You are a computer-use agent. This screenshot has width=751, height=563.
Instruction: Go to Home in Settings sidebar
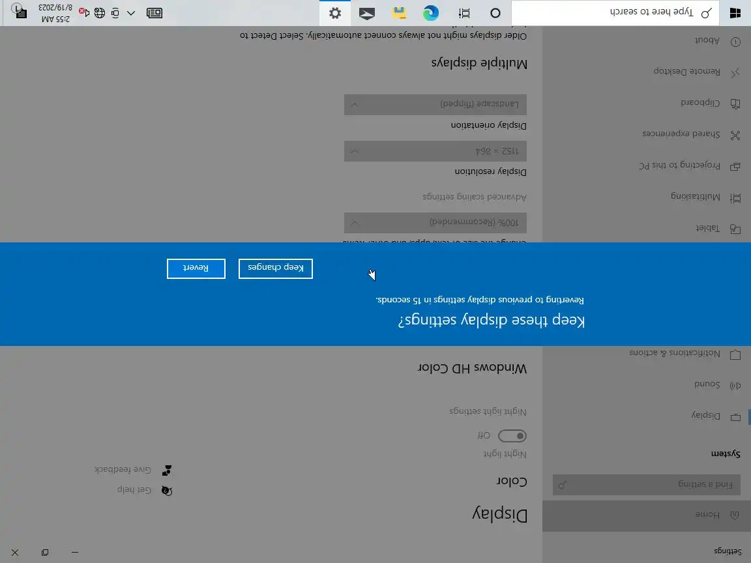[646, 515]
